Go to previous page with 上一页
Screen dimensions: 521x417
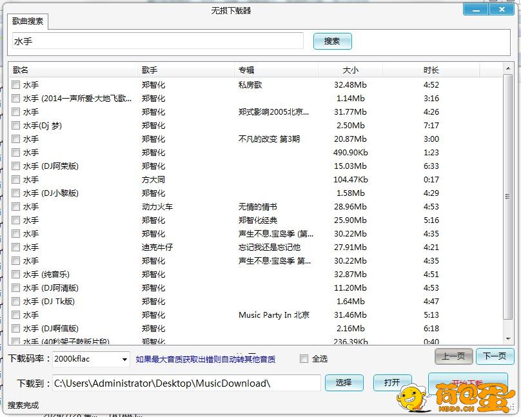tap(453, 356)
